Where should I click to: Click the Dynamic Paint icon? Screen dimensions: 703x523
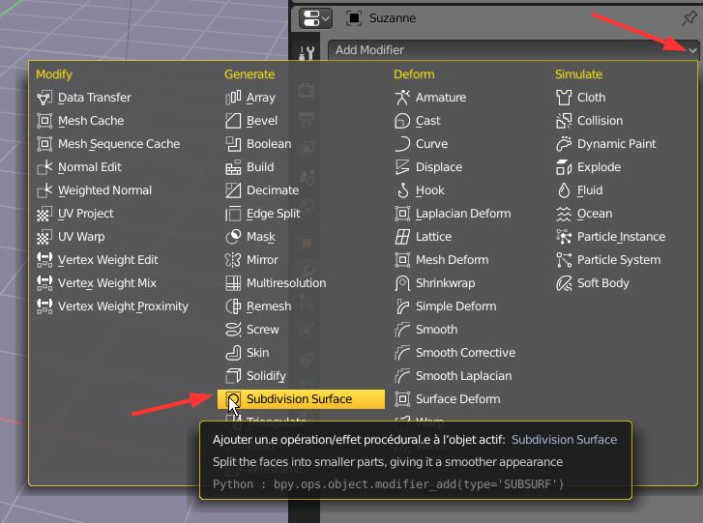(564, 144)
